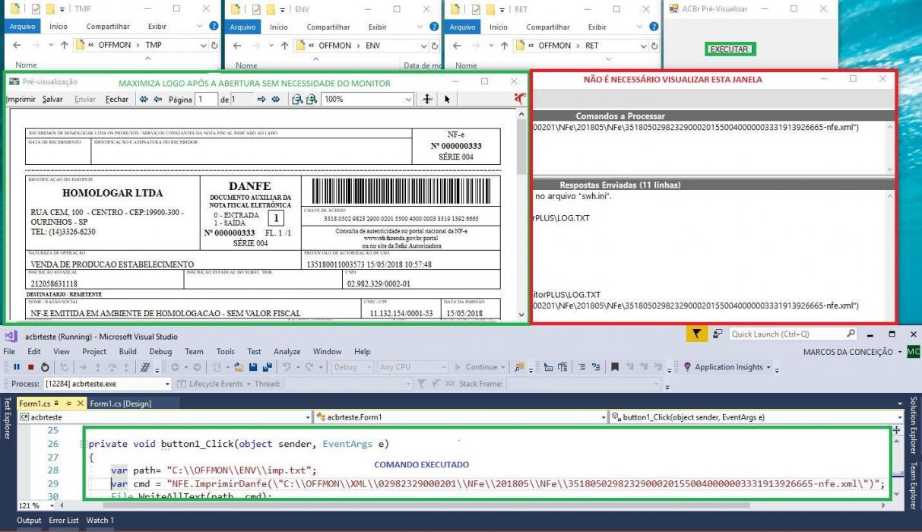Pause debugging in Visual Studio

click(x=17, y=367)
